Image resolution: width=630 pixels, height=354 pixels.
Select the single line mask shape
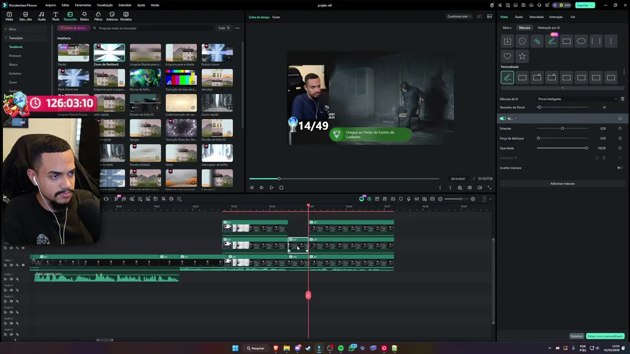611,41
